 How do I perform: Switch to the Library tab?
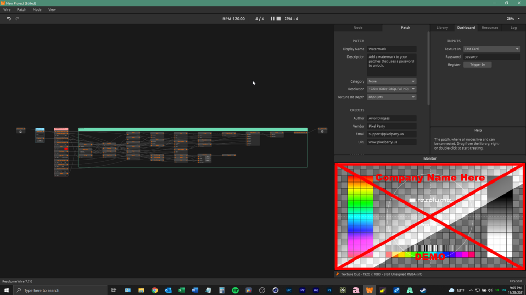442,28
